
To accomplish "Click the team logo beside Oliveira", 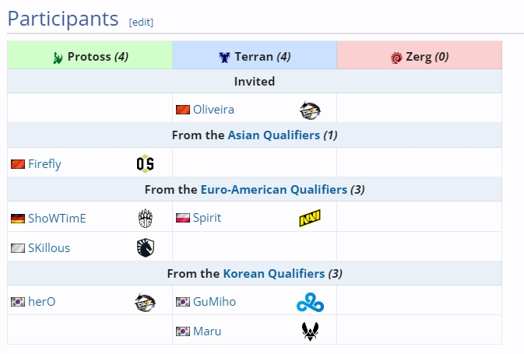I will [309, 110].
